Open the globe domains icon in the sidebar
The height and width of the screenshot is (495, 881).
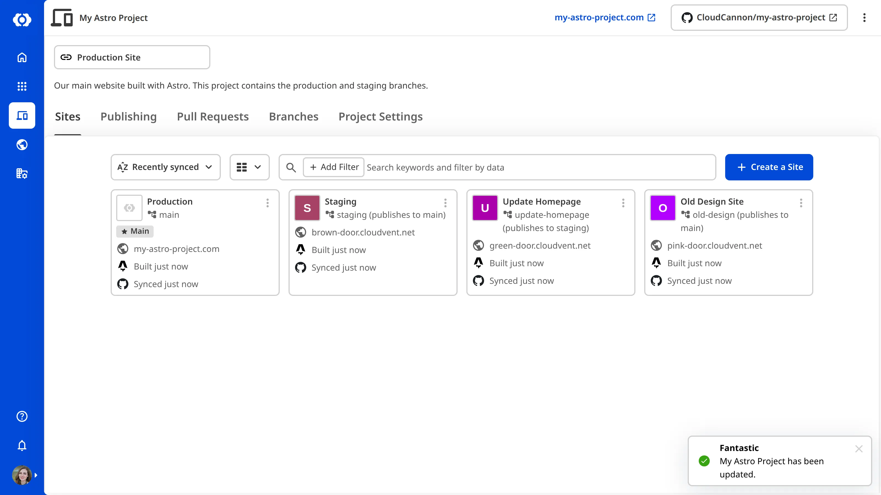pyautogui.click(x=22, y=145)
